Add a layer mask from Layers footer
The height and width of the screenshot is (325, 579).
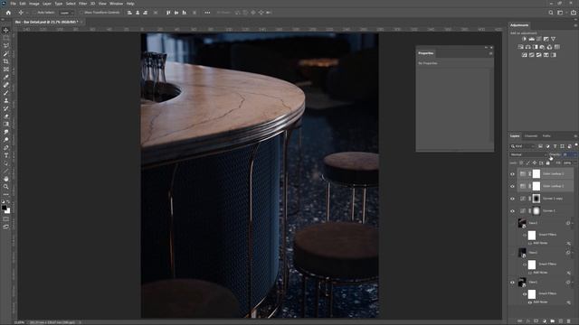pos(536,321)
